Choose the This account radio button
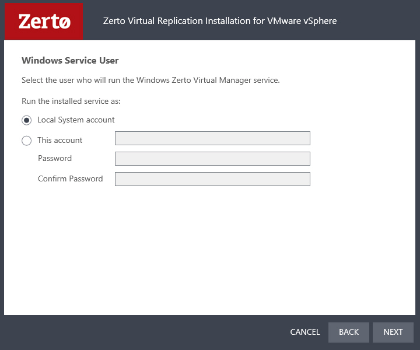The height and width of the screenshot is (350, 420). (26, 141)
